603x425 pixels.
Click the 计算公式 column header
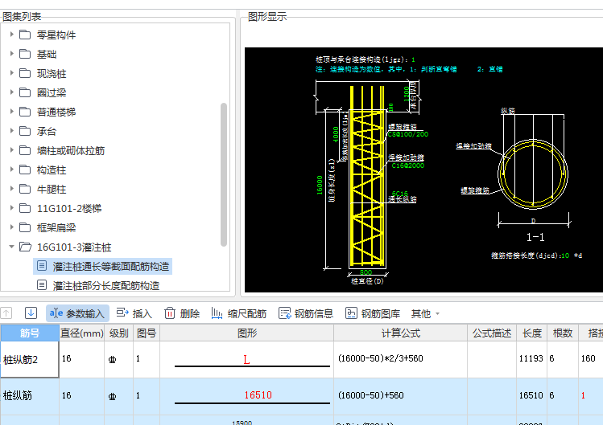(x=400, y=333)
